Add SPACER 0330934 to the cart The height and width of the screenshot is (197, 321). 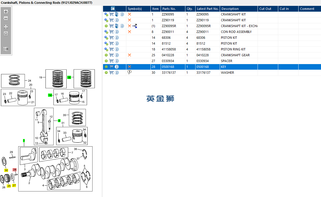tap(111, 61)
